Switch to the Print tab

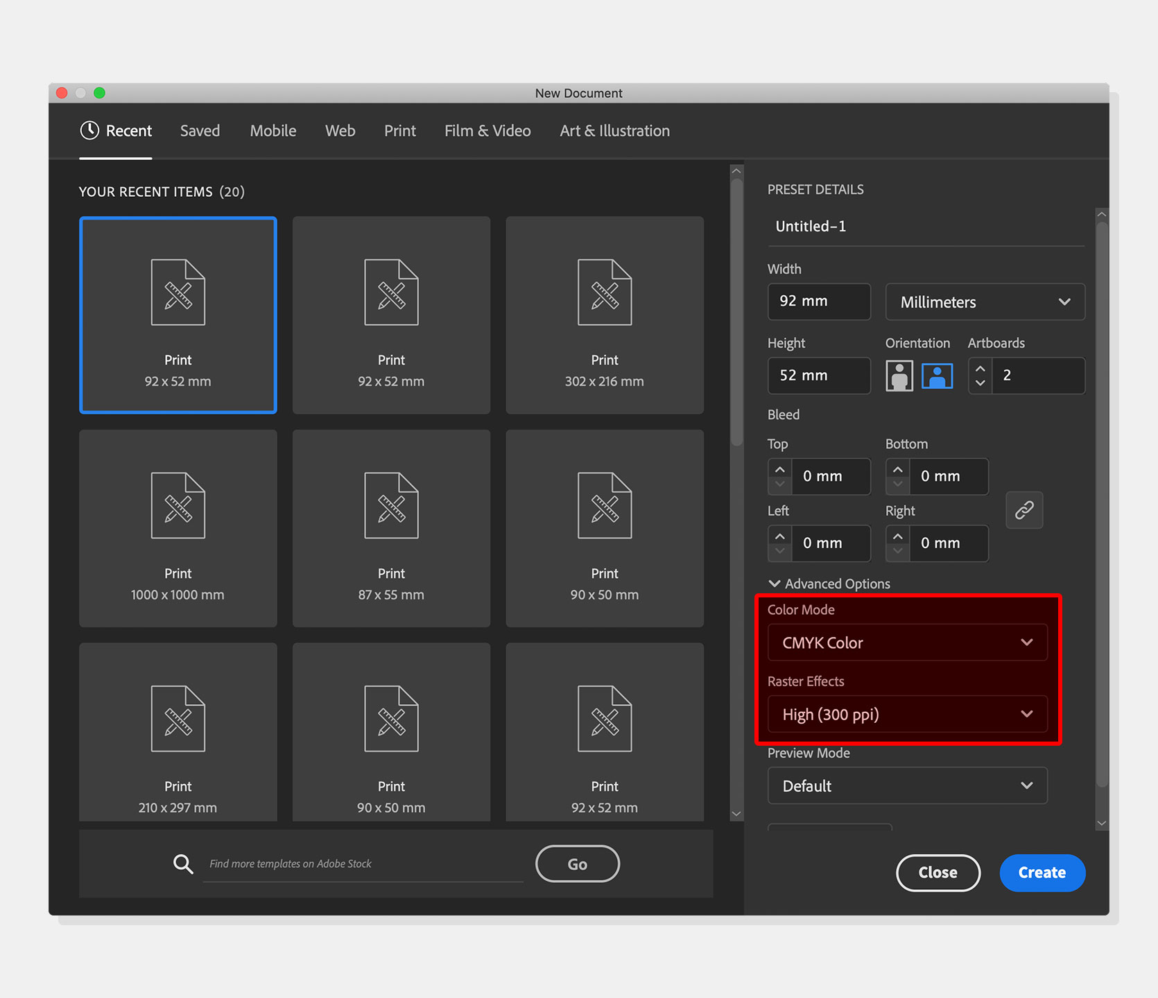click(400, 130)
